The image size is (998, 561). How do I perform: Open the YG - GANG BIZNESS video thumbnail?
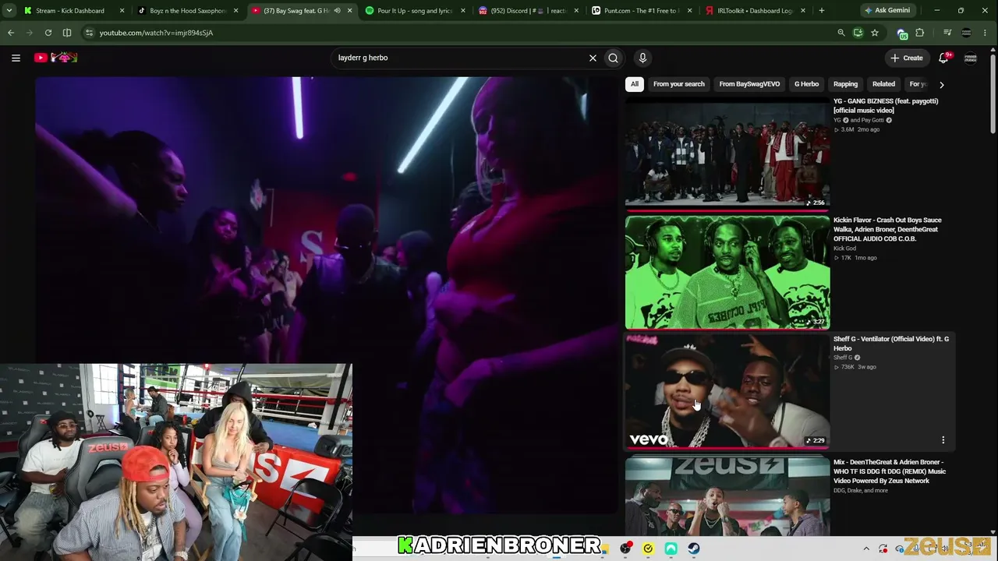727,153
